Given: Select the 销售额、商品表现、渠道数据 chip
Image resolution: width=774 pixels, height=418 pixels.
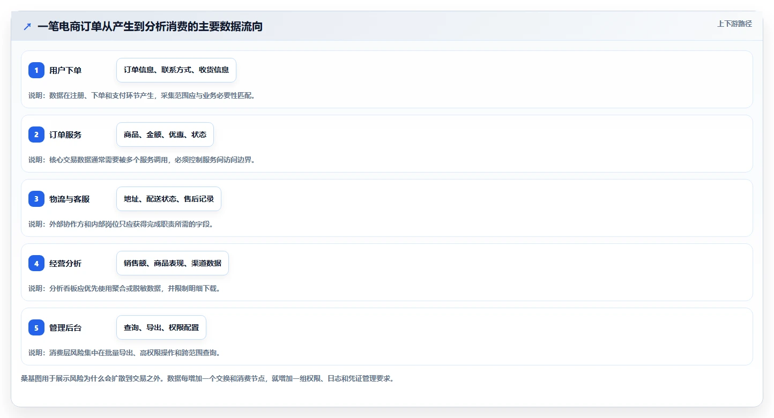Looking at the screenshot, I should [173, 263].
